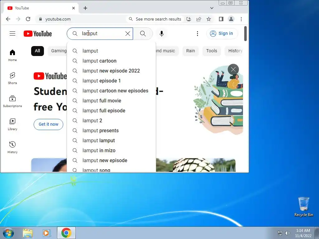Open YouTube settings three-dot menu
The width and height of the screenshot is (319, 239).
click(x=197, y=34)
